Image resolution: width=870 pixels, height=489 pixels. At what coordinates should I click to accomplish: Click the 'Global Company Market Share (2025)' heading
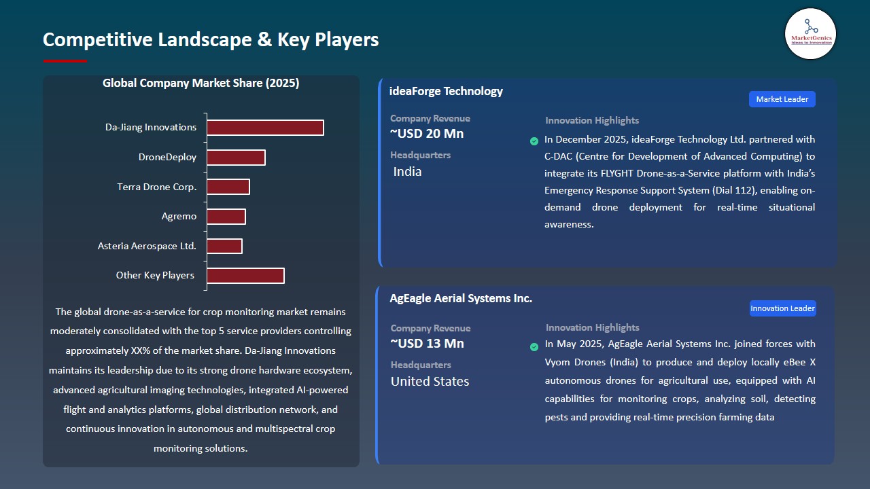[x=201, y=83]
